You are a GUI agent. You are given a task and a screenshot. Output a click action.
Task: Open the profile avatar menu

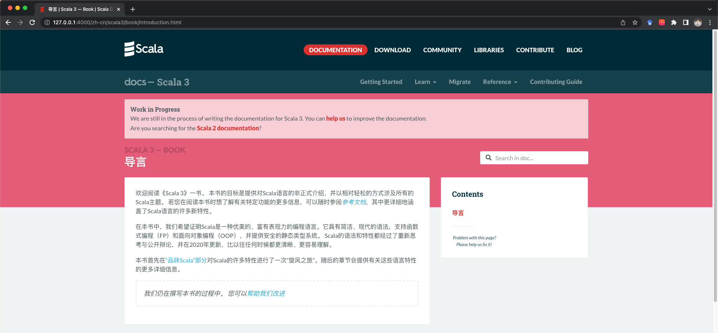click(698, 22)
